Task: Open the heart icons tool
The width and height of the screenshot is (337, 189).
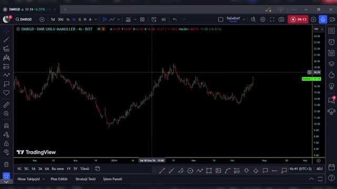Action: tap(6, 92)
